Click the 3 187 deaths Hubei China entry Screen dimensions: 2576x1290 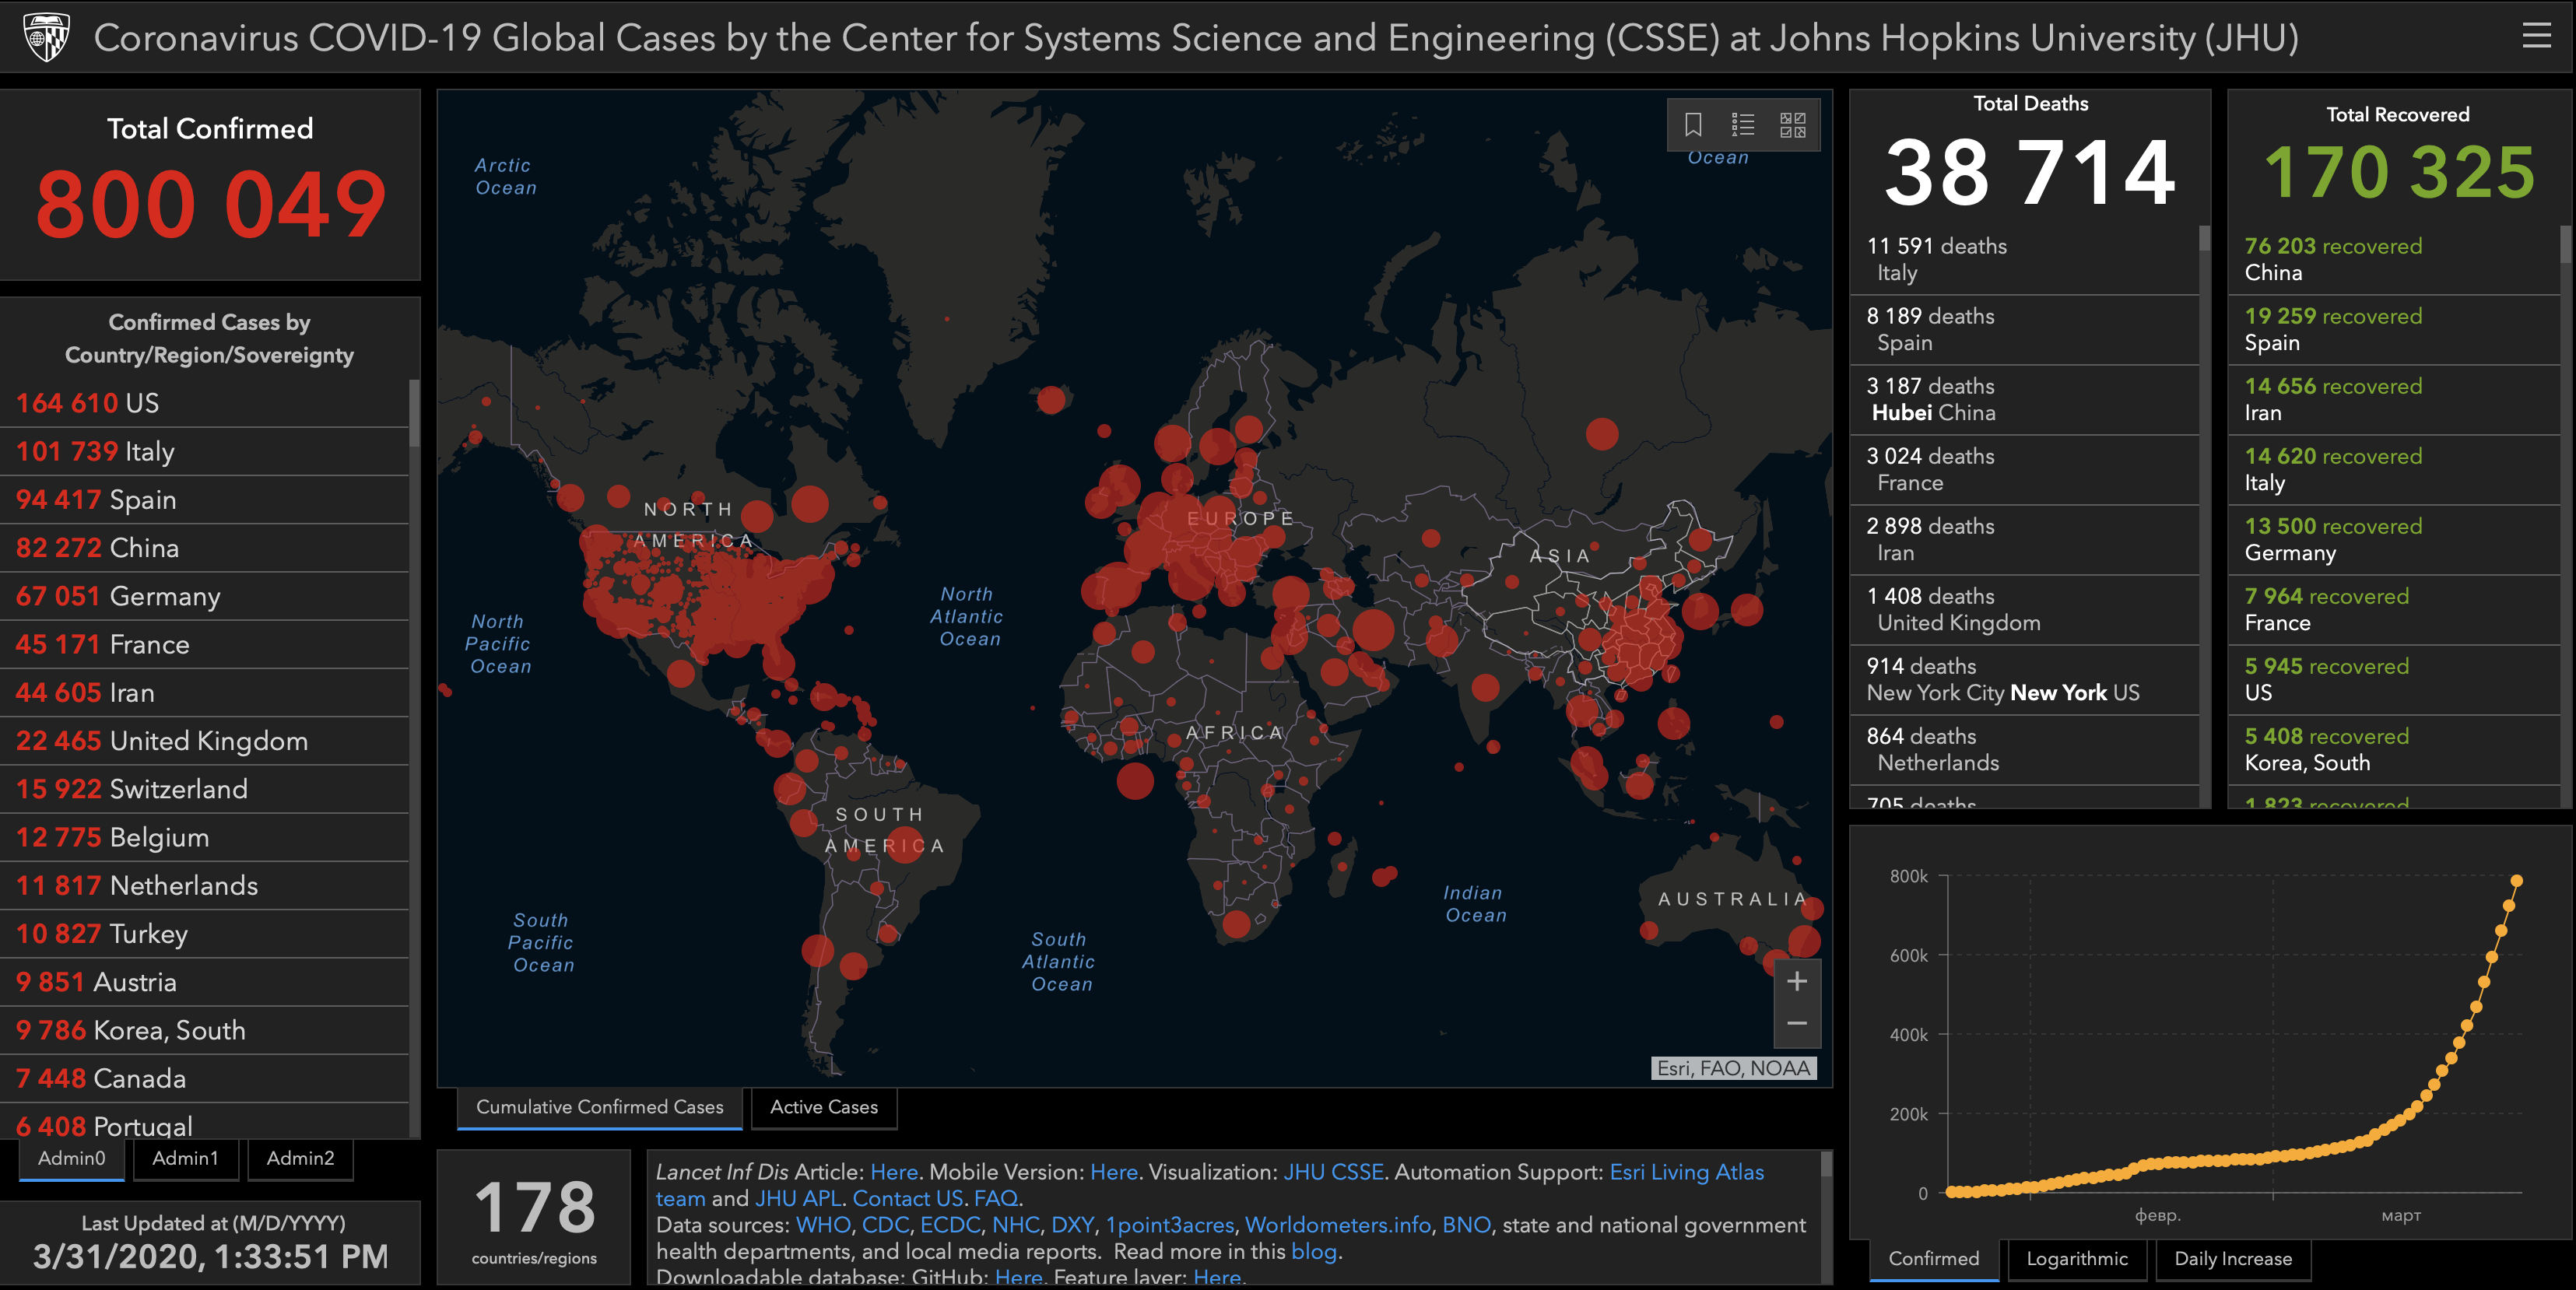coord(2024,399)
